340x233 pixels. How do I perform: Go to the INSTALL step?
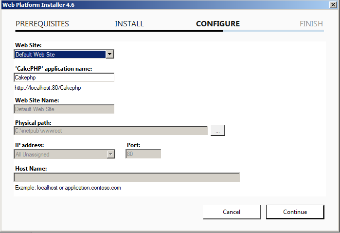coord(129,24)
